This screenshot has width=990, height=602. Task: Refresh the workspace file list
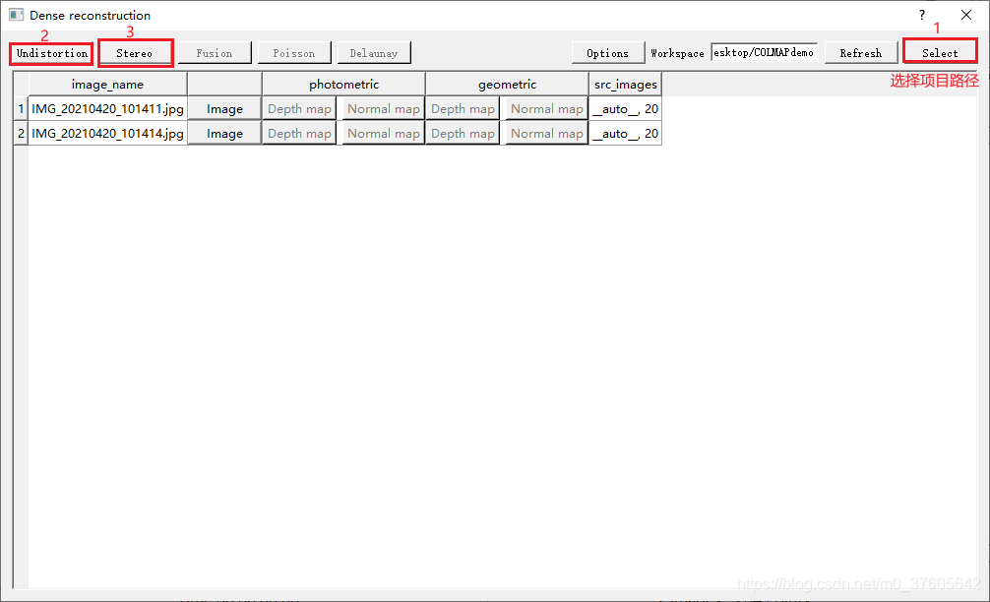tap(860, 52)
